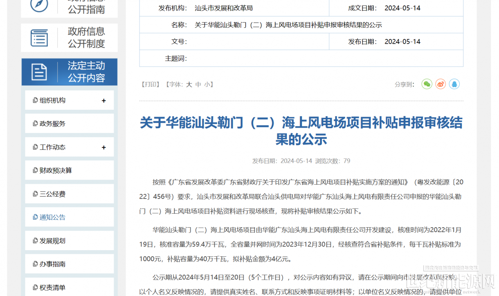This screenshot has height=296, width=499.
Task: Set font size to 中
Action: coord(198,84)
